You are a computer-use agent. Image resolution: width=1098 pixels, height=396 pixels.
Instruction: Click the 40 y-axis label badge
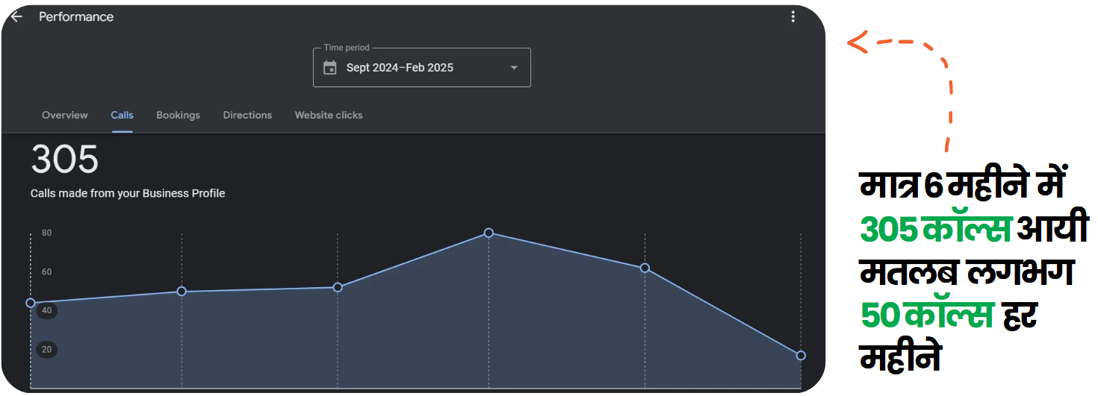click(x=46, y=311)
